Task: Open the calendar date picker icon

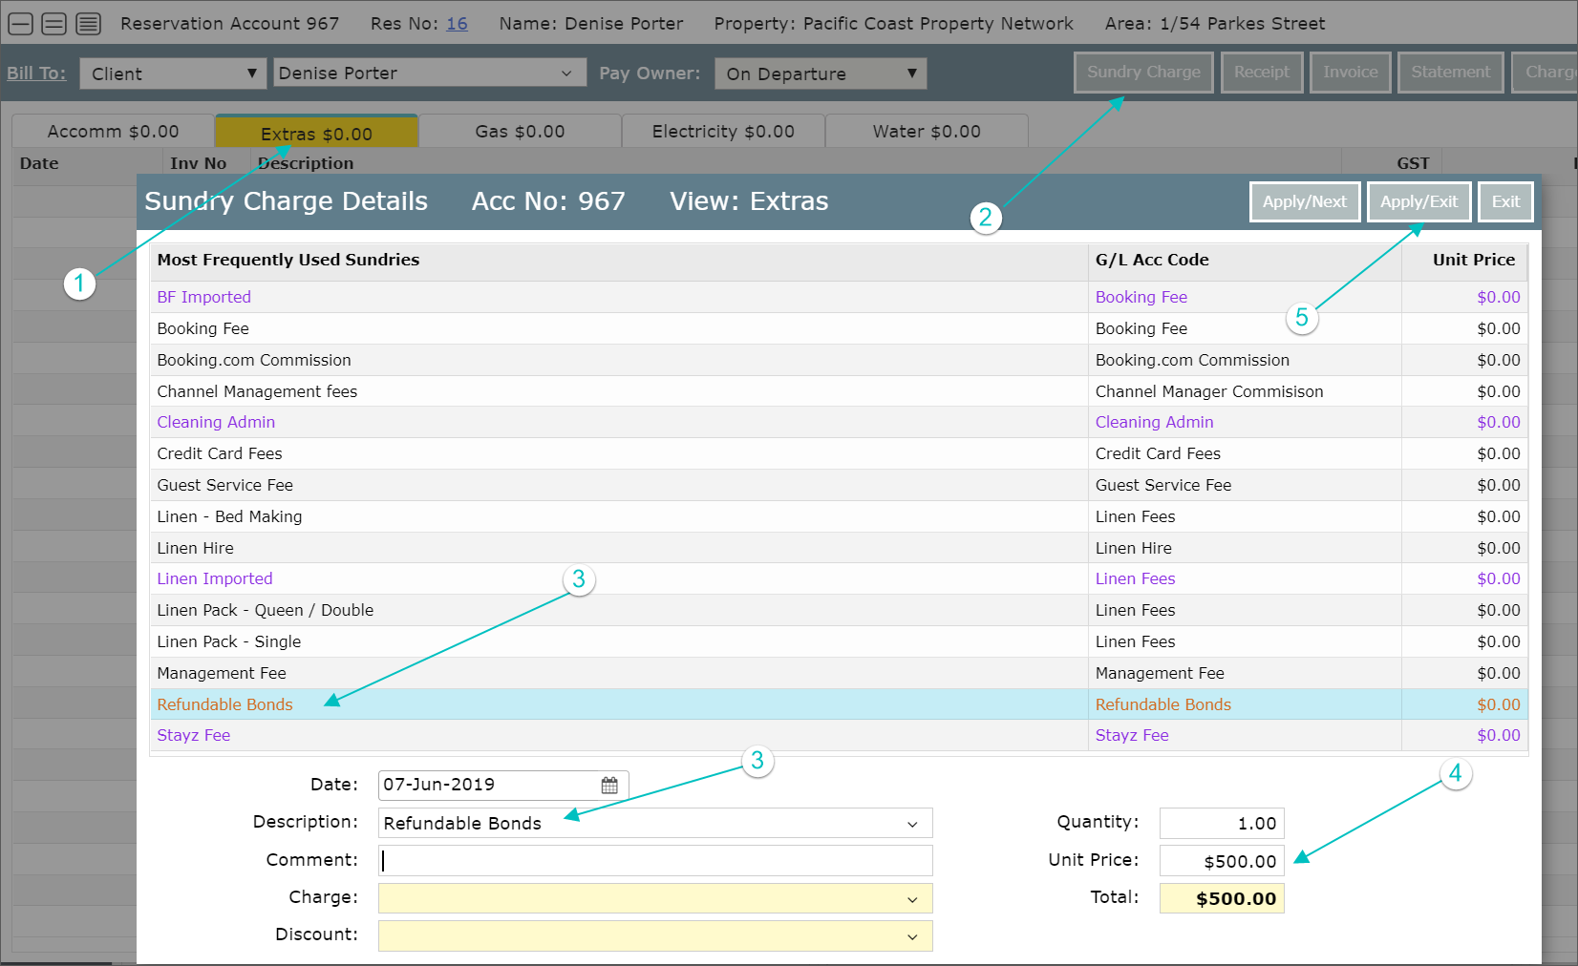Action: 609,786
